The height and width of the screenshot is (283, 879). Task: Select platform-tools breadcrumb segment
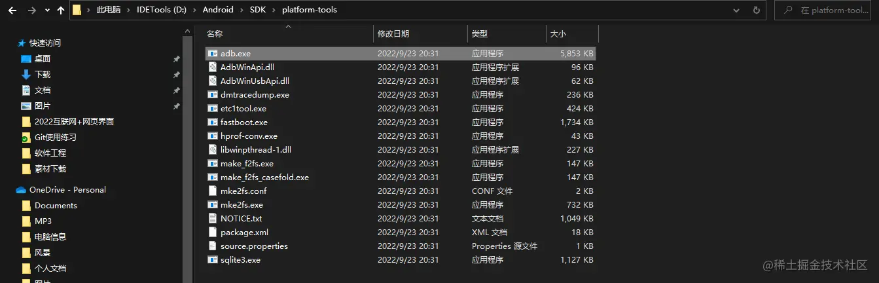pyautogui.click(x=310, y=10)
